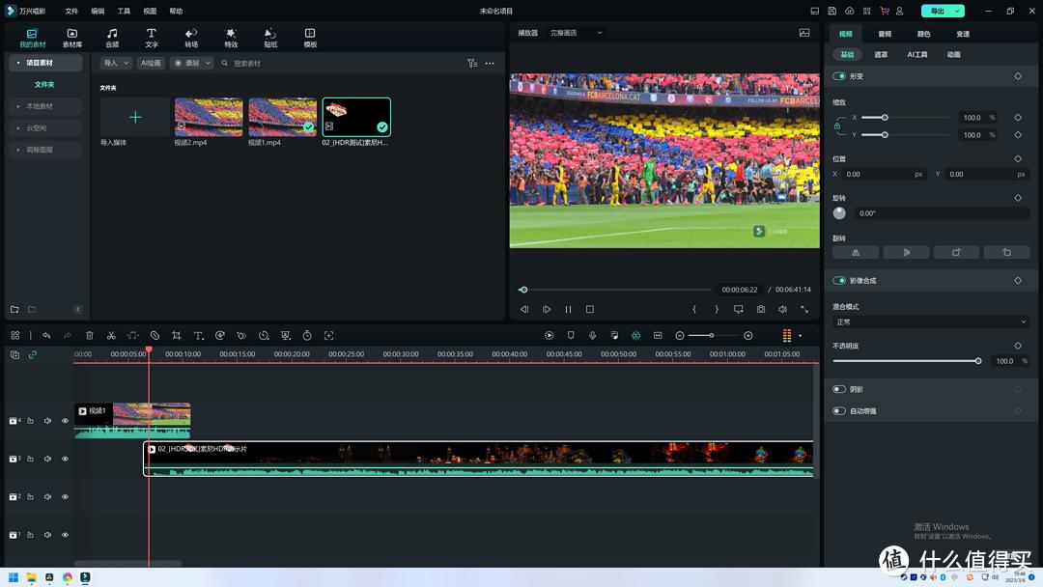Image resolution: width=1043 pixels, height=587 pixels.
Task: Hide track 4 using its eye icon
Action: coord(66,420)
